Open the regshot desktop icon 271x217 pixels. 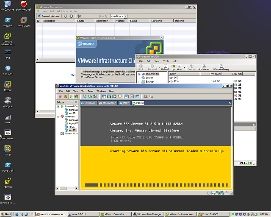coord(8,183)
